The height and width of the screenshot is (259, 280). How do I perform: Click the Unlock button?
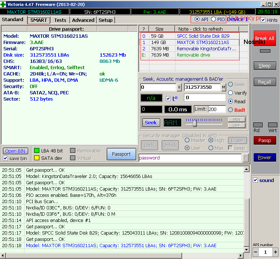170,145
